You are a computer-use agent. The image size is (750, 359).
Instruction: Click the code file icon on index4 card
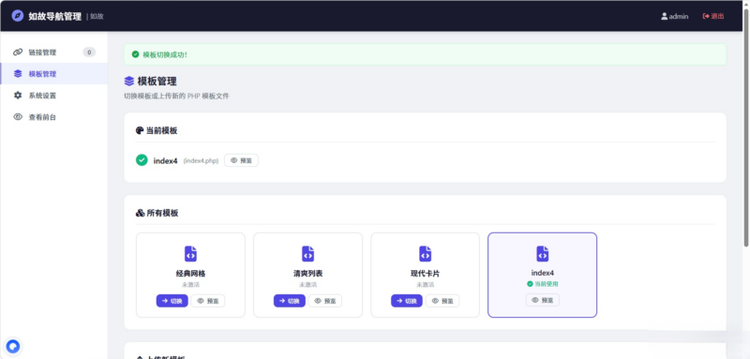tap(543, 254)
